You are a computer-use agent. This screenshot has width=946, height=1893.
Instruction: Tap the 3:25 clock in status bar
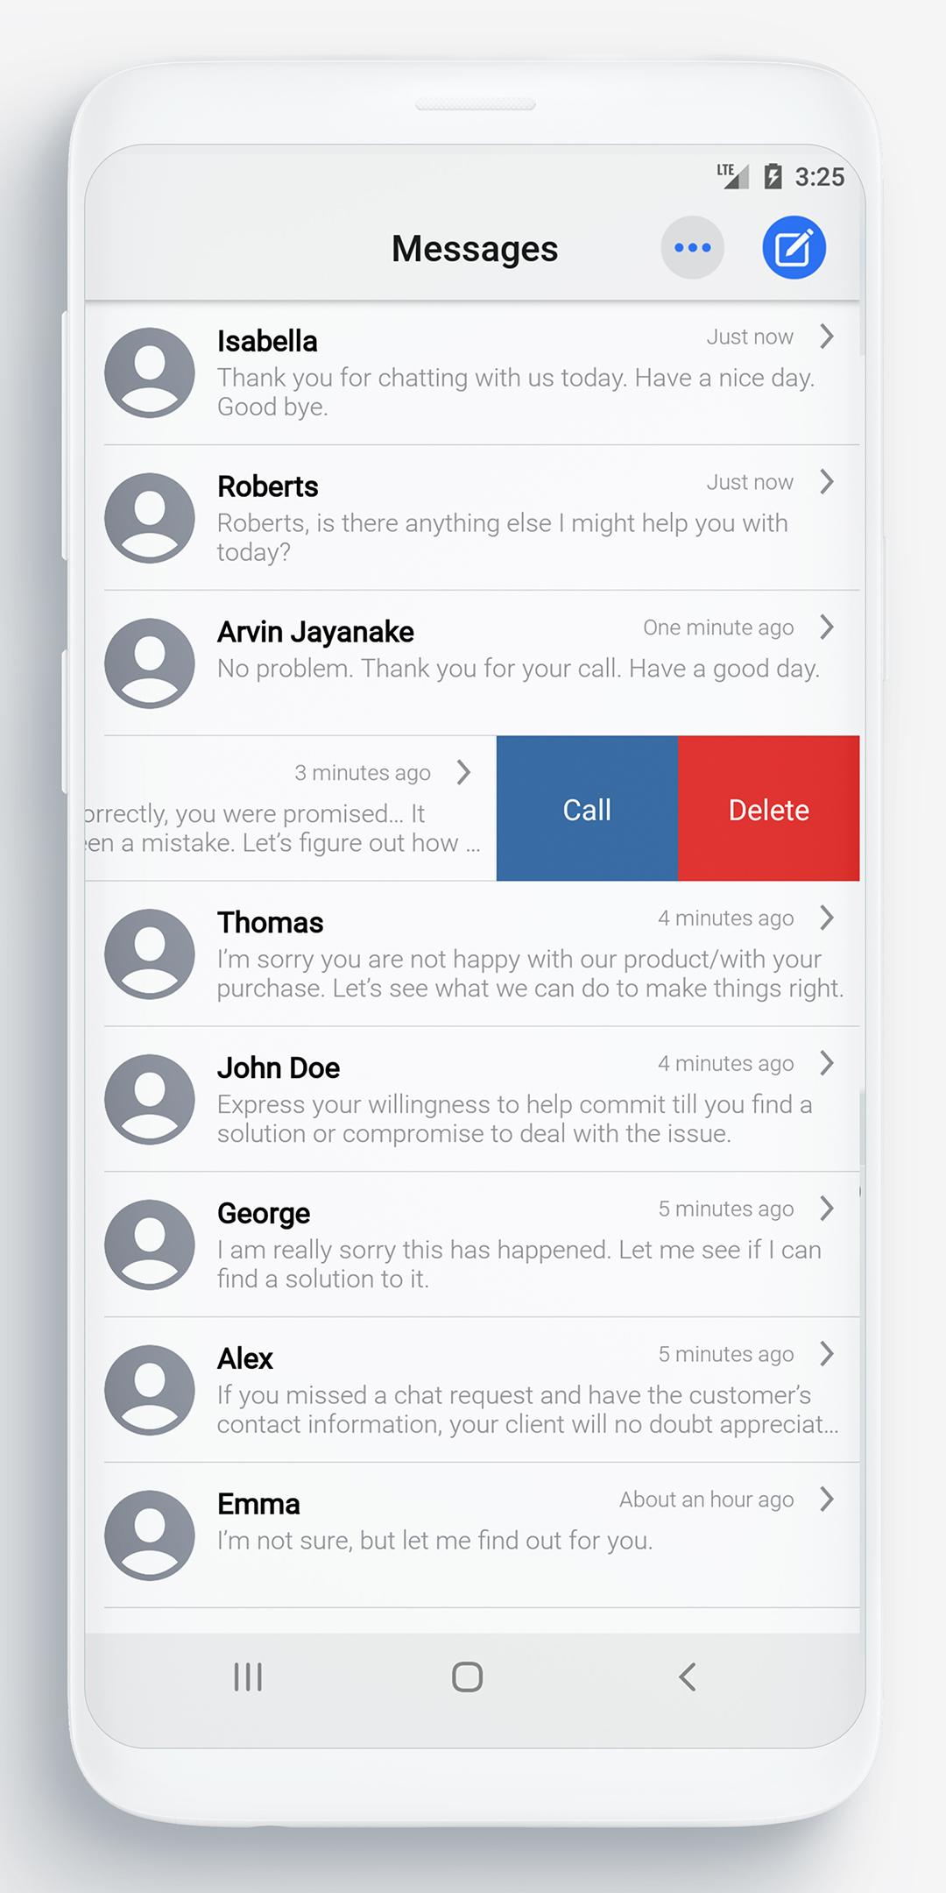pos(820,177)
